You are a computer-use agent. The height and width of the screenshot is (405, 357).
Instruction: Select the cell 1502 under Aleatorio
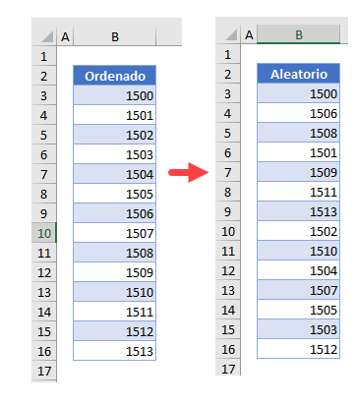coord(299,231)
